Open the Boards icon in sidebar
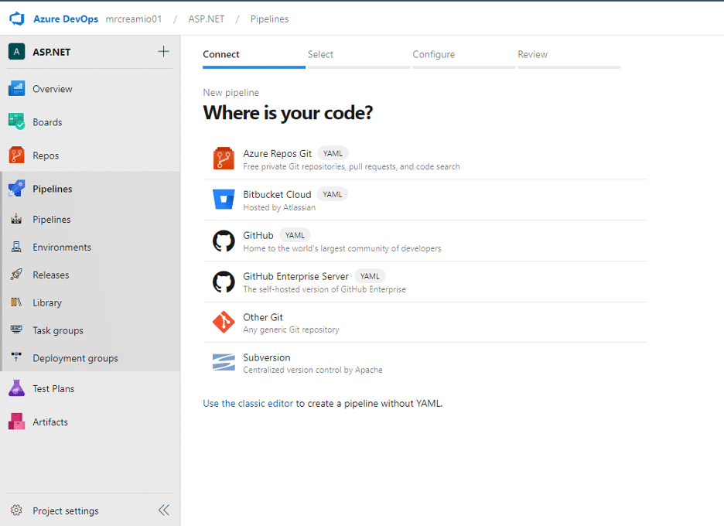The width and height of the screenshot is (724, 526). [16, 122]
